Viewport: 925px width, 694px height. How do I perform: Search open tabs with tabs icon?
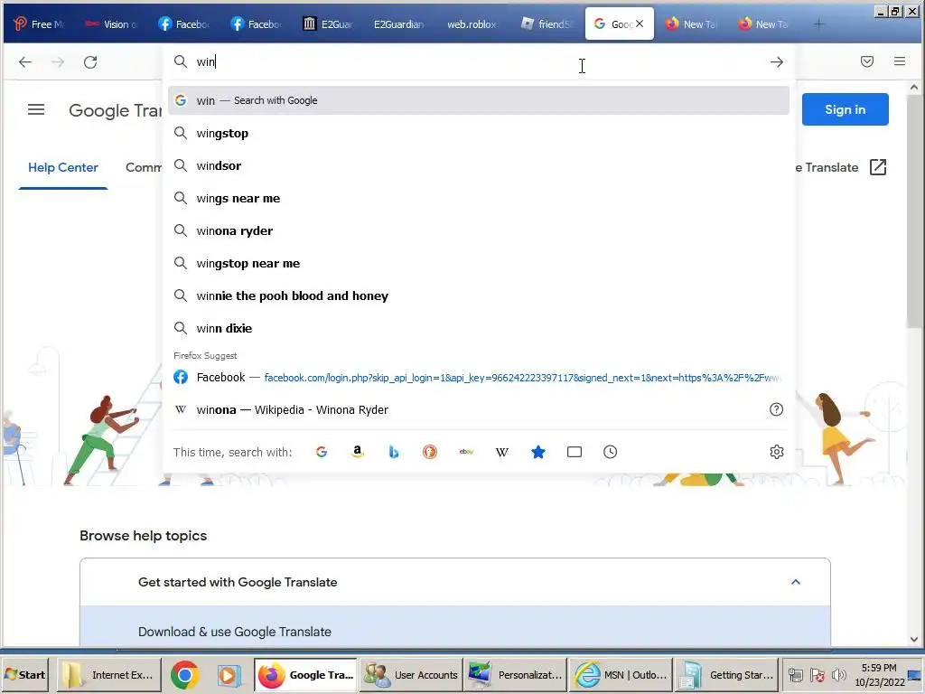point(574,452)
